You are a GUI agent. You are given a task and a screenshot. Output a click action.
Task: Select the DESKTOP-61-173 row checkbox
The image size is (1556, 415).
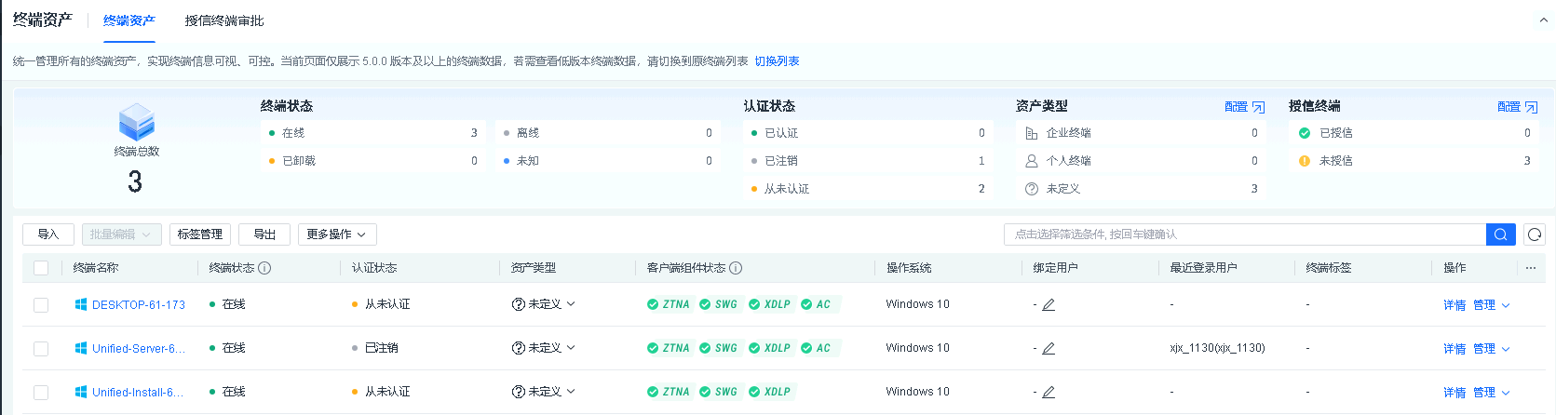coord(41,304)
